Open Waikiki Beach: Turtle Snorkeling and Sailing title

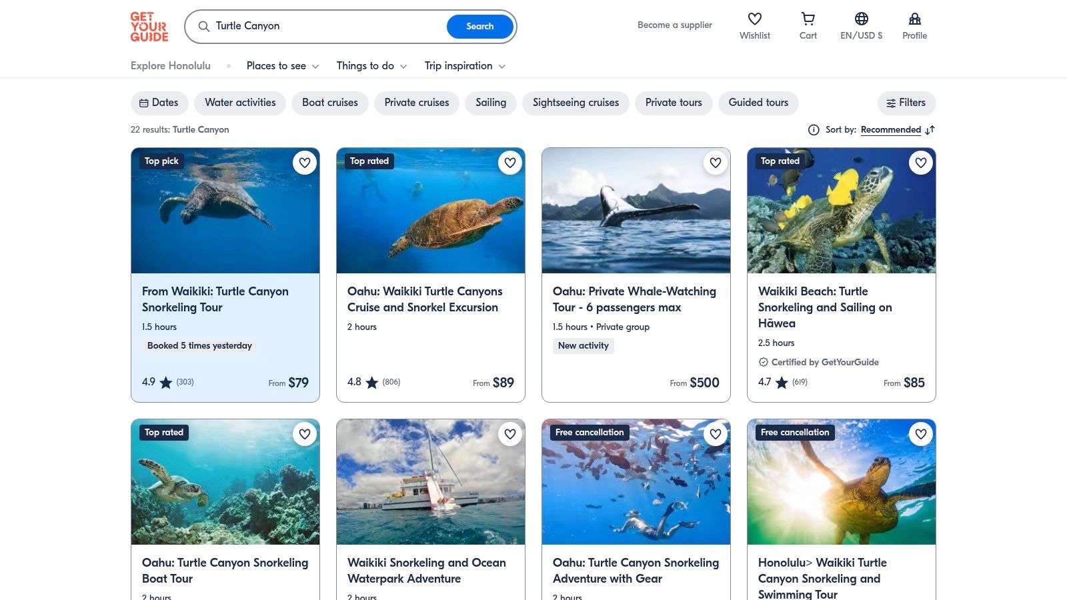pos(825,307)
